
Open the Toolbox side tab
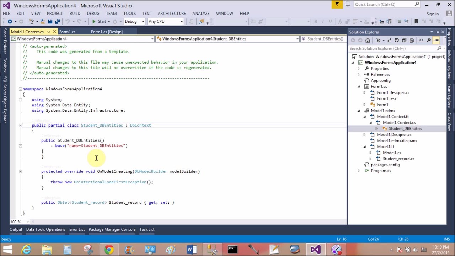(x=5, y=65)
